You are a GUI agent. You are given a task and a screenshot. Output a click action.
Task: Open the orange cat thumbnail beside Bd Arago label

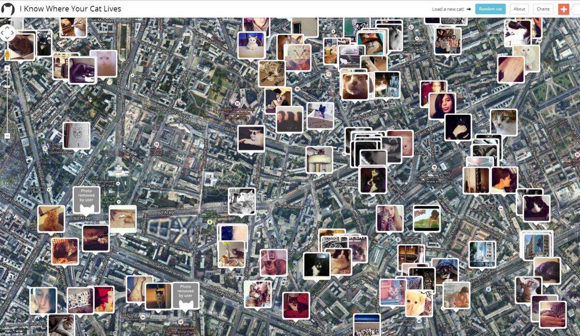[x=51, y=219]
